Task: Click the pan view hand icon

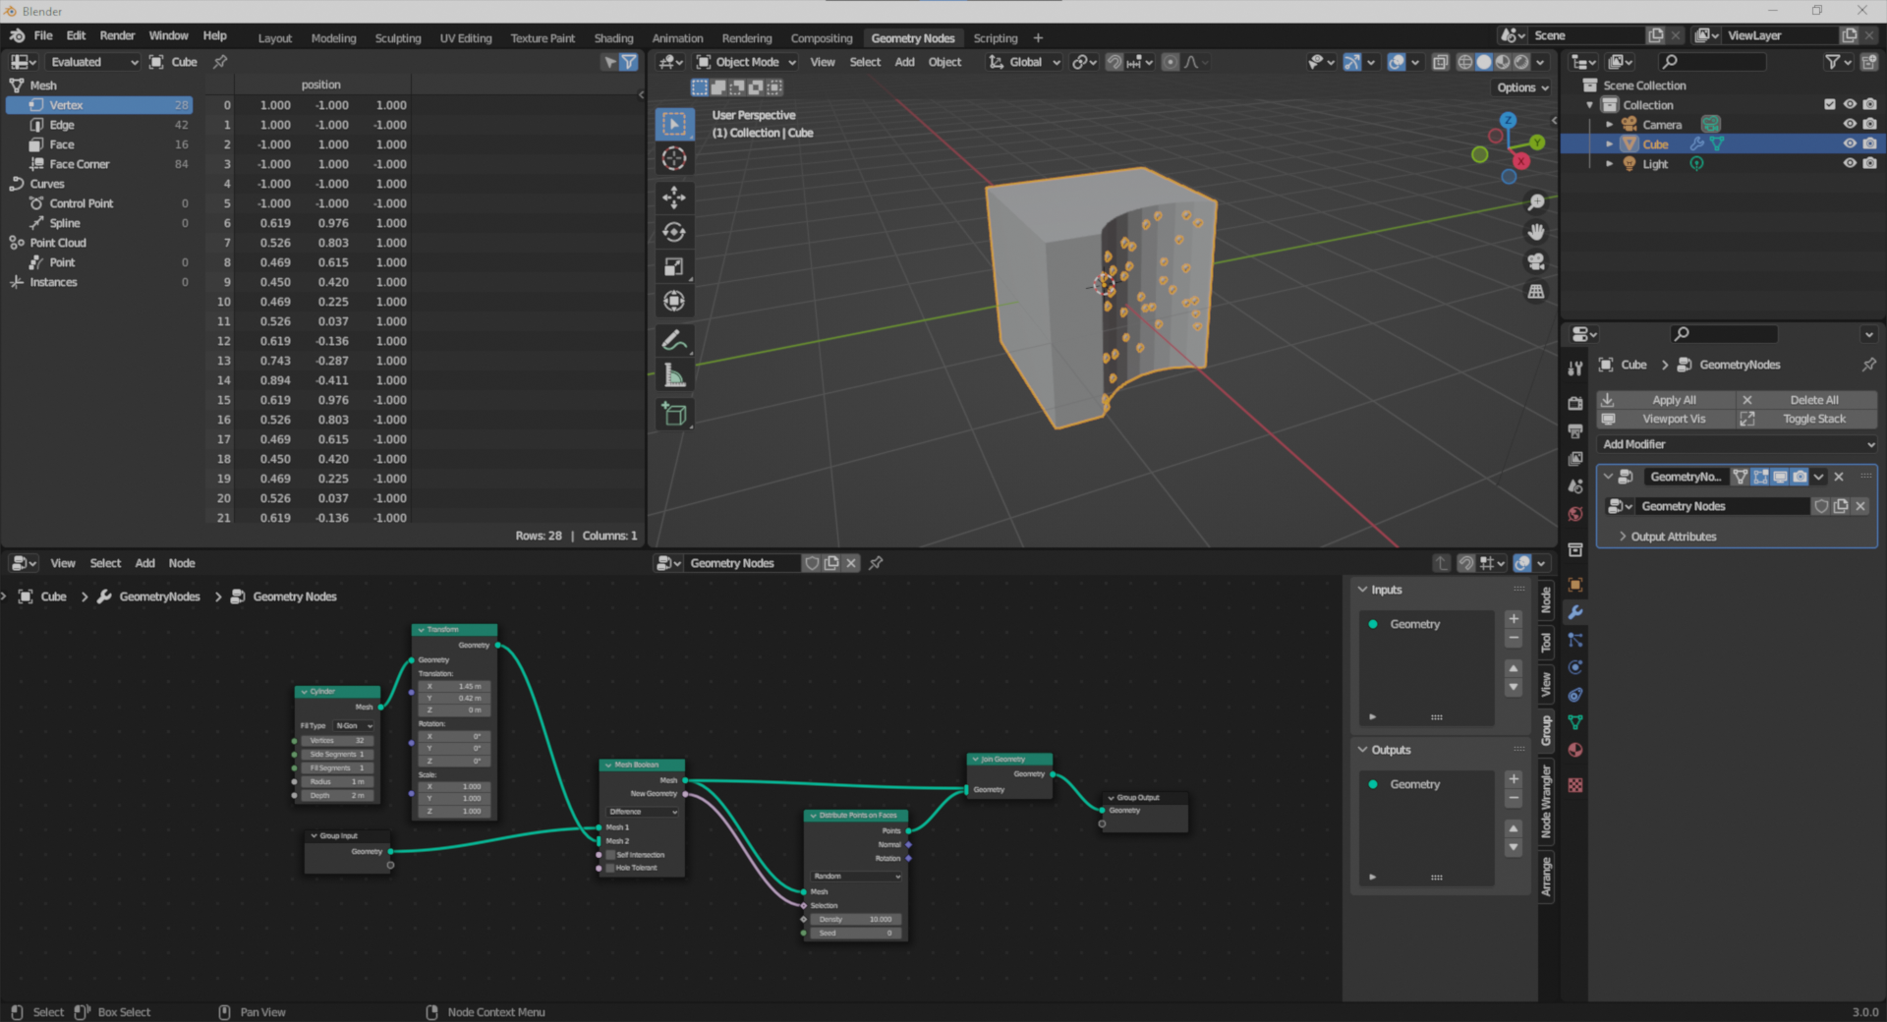Action: coord(1535,232)
